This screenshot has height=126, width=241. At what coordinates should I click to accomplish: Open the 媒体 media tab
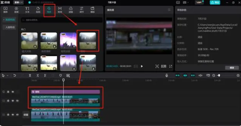click(x=5, y=10)
